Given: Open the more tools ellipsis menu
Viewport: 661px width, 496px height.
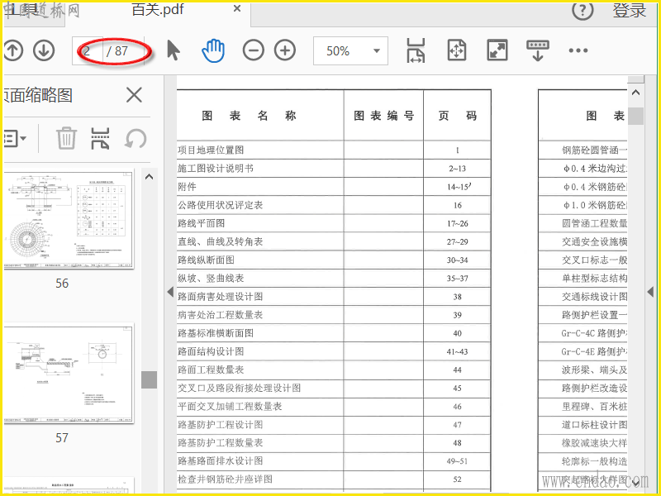Looking at the screenshot, I should [578, 50].
